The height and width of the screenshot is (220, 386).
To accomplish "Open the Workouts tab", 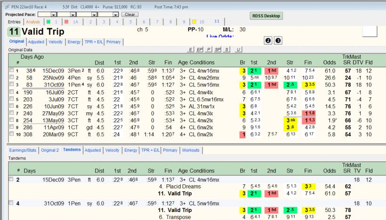I will (191, 150).
